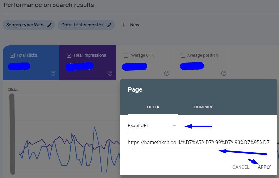
Task: Uncheck the Total impressions checkbox
Action: click(69, 55)
